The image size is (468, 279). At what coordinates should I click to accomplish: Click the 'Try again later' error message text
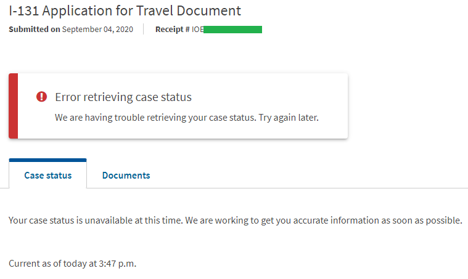pos(289,118)
